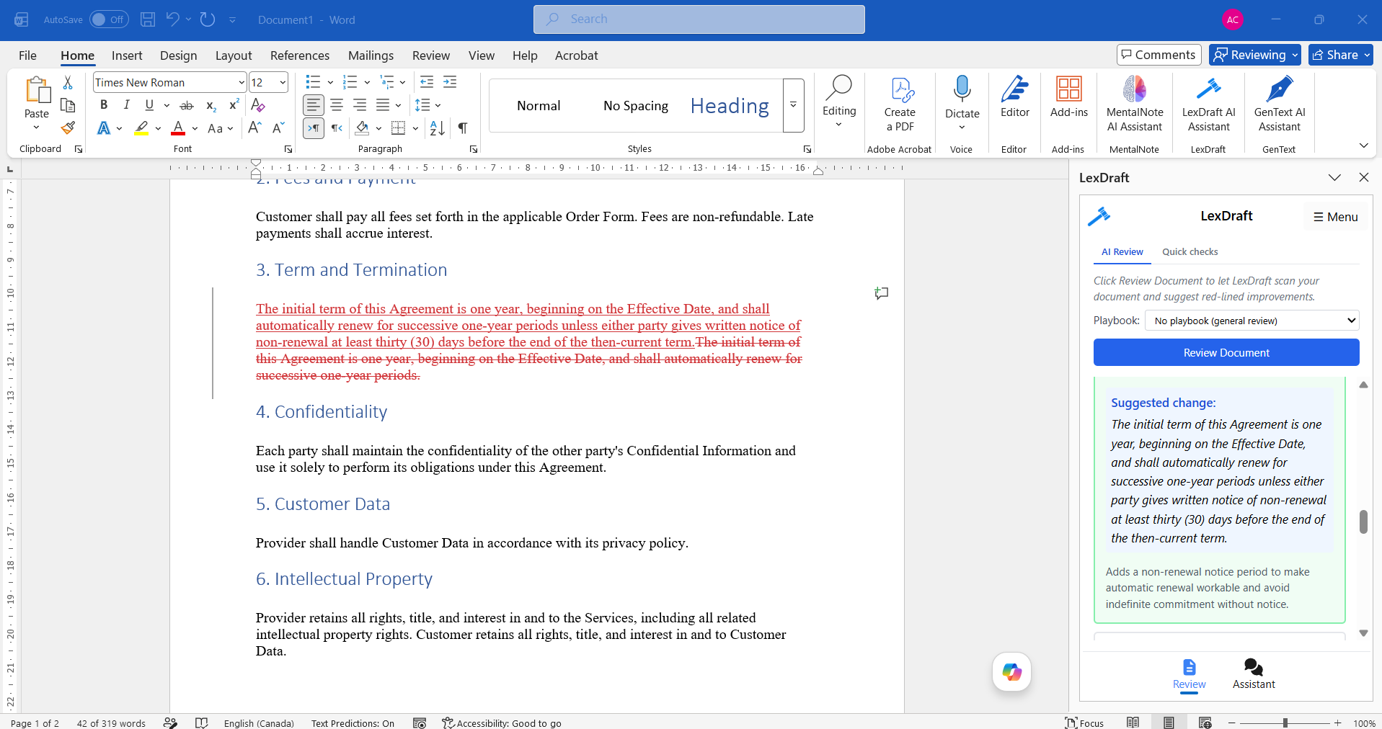Apply the Text Highlight Color

[x=141, y=128]
